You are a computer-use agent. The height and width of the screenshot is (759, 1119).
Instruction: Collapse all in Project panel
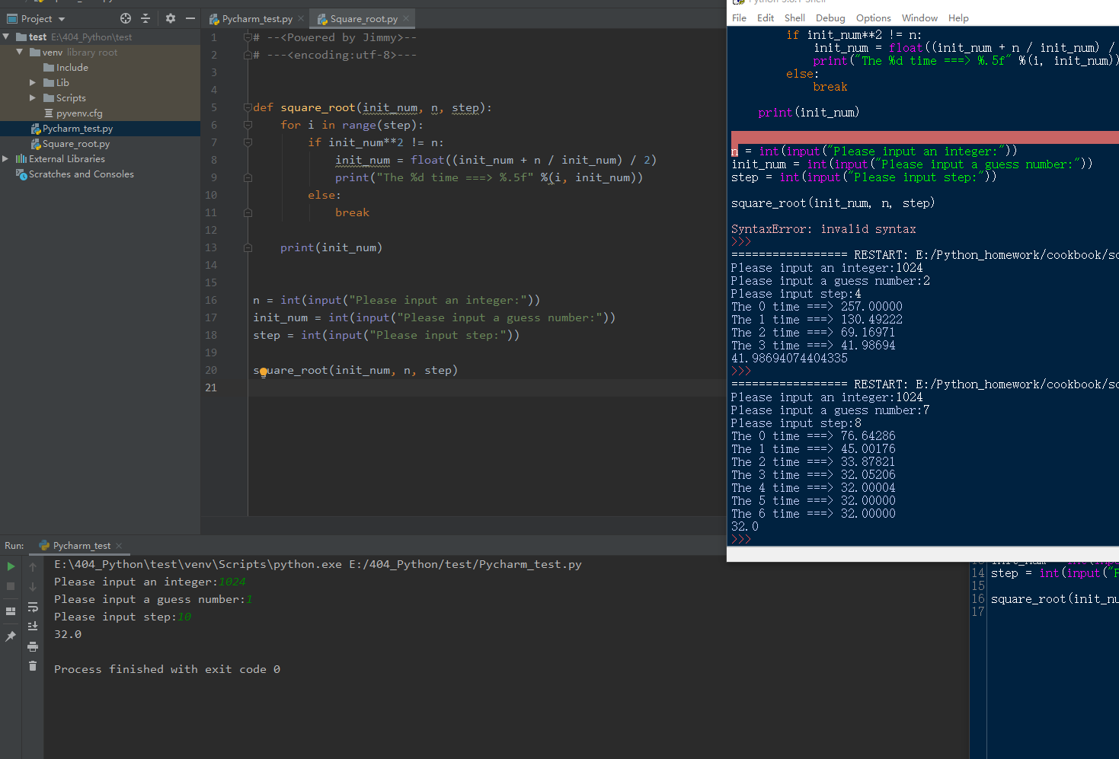point(145,18)
